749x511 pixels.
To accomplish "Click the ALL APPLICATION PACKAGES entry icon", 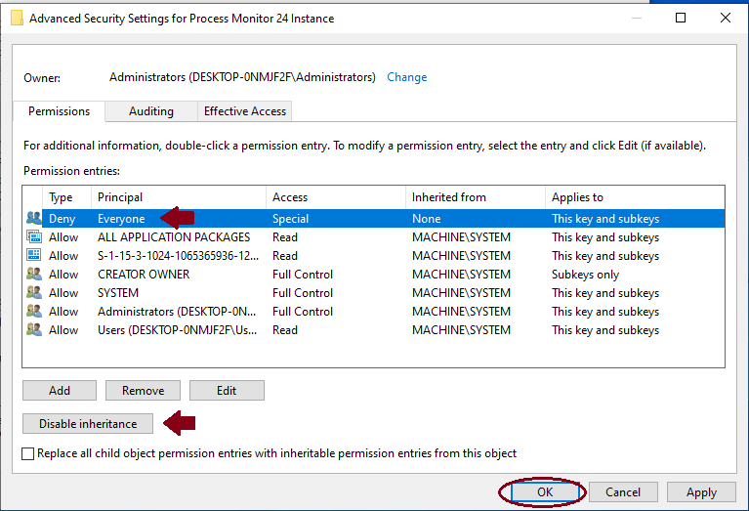I will 34,237.
